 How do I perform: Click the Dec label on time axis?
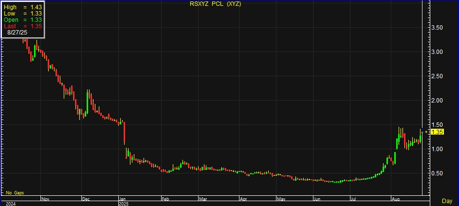pos(86,199)
